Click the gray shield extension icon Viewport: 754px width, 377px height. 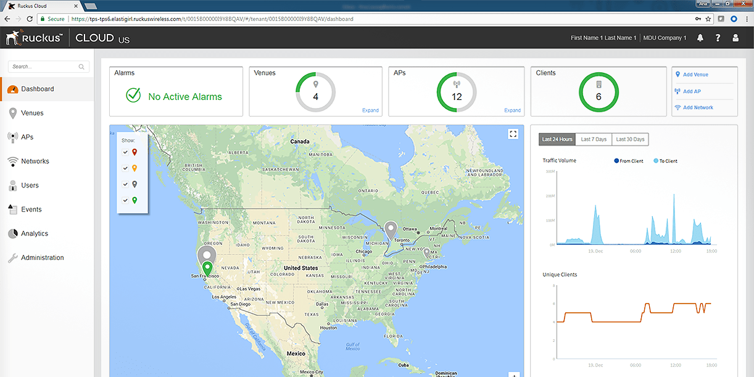(721, 19)
